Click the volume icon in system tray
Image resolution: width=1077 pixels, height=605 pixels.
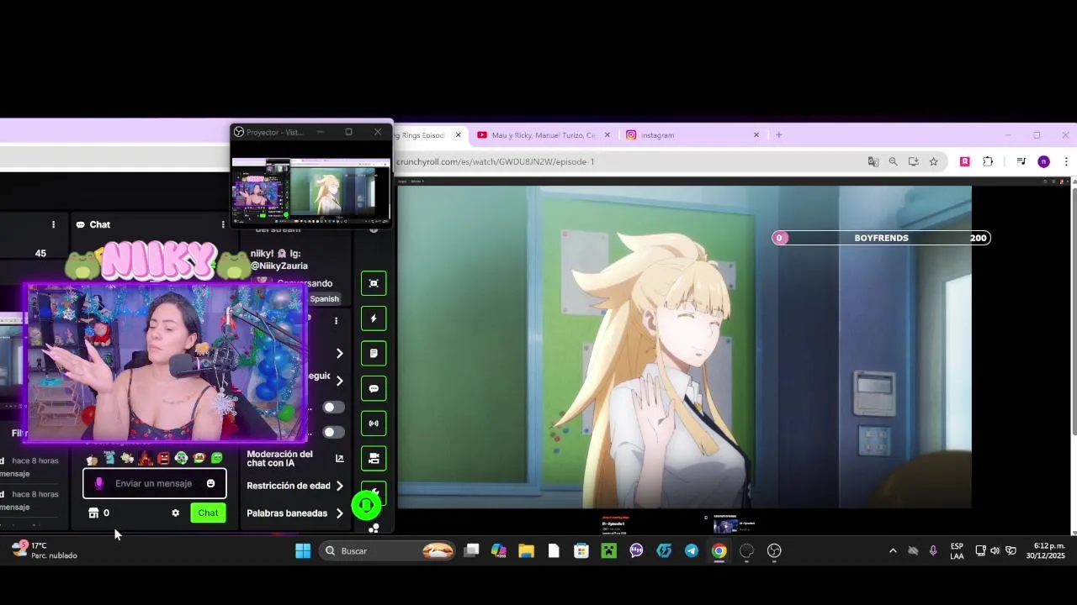(995, 551)
